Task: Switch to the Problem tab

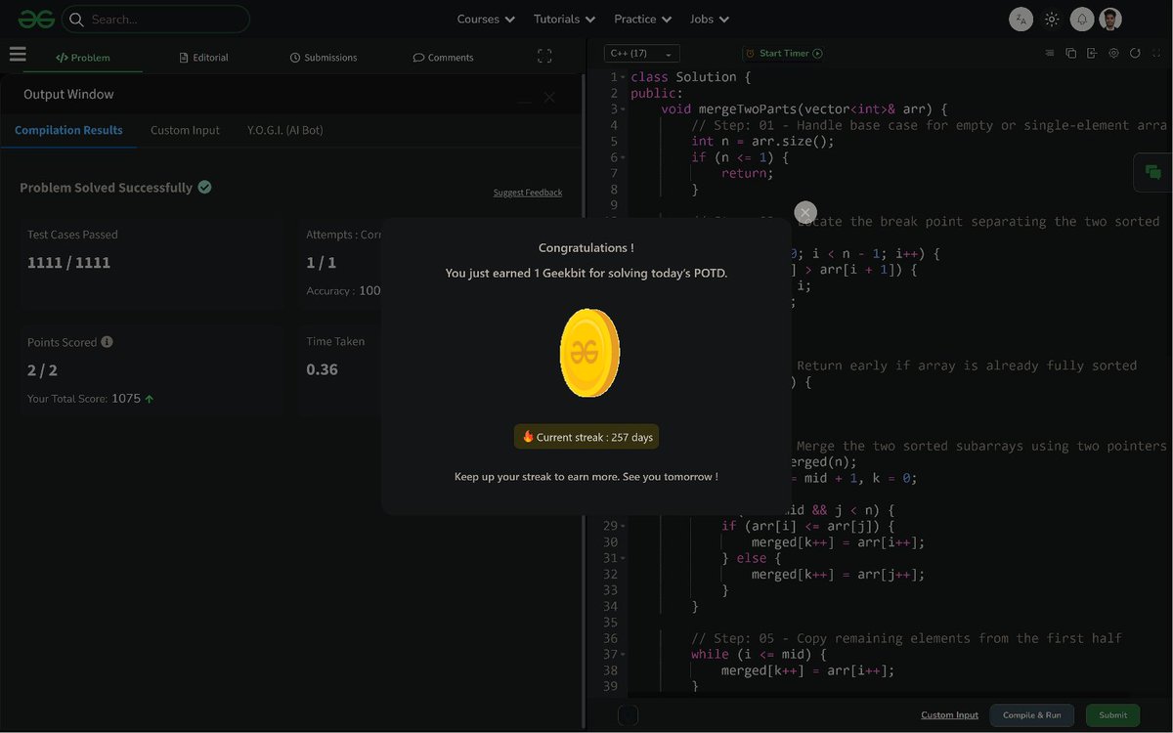Action: [83, 58]
